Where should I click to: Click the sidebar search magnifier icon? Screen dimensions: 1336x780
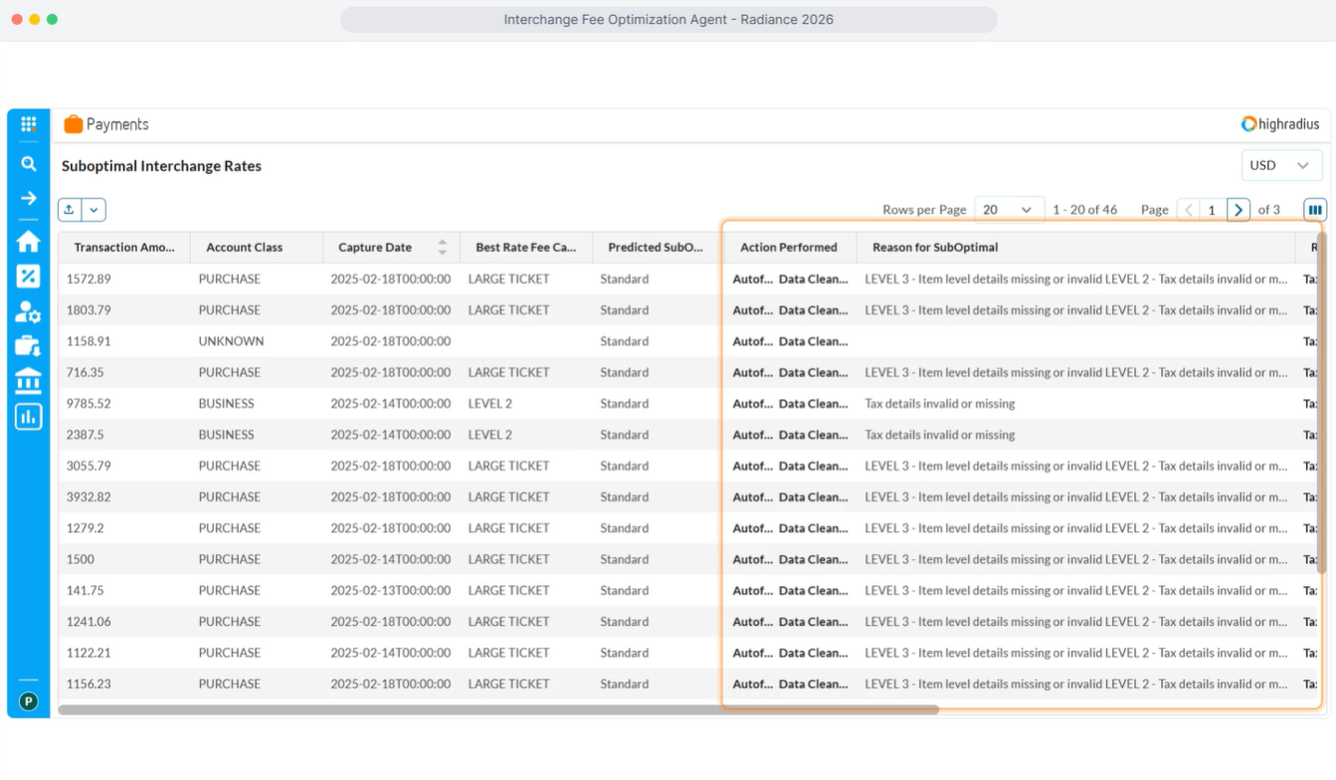pos(28,164)
